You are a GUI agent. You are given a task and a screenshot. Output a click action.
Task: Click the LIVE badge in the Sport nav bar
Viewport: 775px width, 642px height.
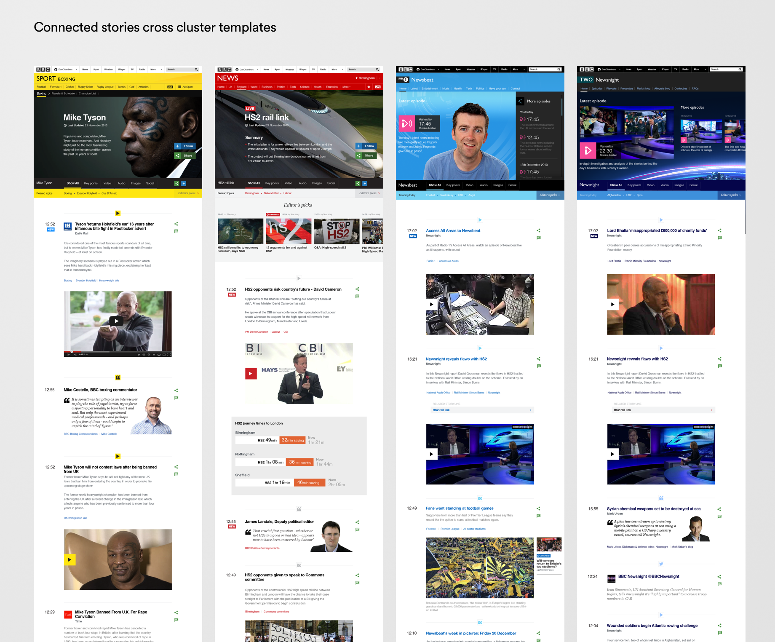point(170,87)
